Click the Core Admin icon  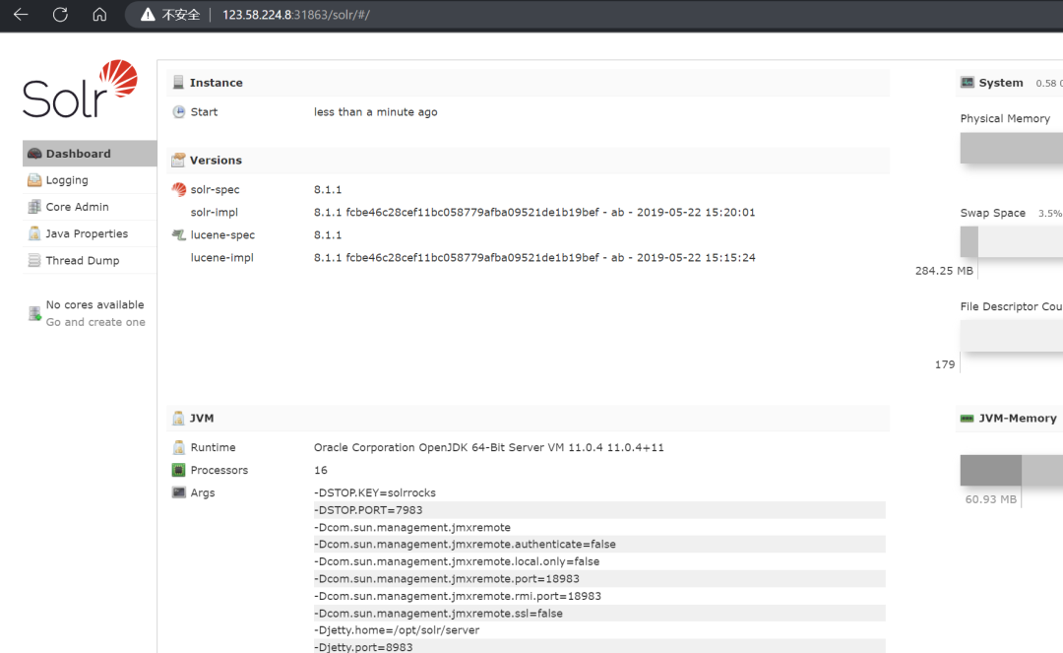pyautogui.click(x=34, y=207)
